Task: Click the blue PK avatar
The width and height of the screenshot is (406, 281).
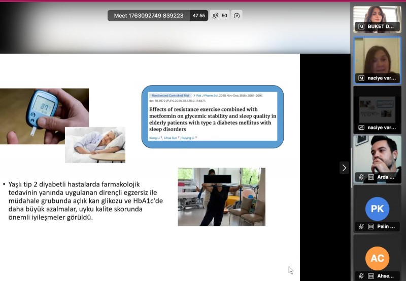Action: point(377,209)
